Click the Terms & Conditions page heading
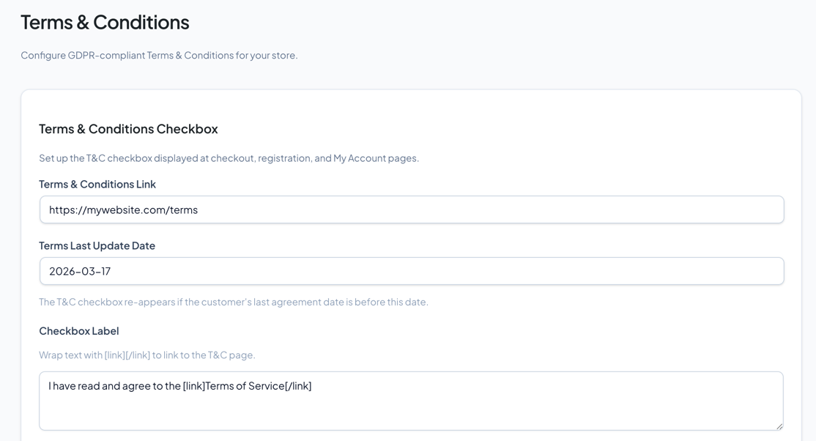 point(105,22)
